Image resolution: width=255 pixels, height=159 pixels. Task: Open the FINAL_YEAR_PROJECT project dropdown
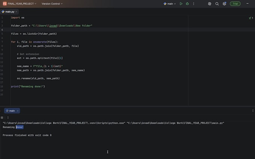pyautogui.click(x=22, y=4)
